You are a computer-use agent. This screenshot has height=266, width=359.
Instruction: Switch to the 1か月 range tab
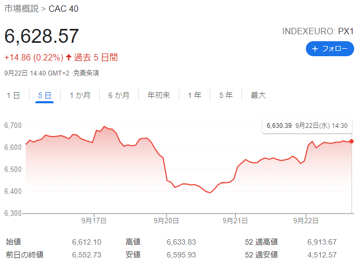tap(80, 95)
